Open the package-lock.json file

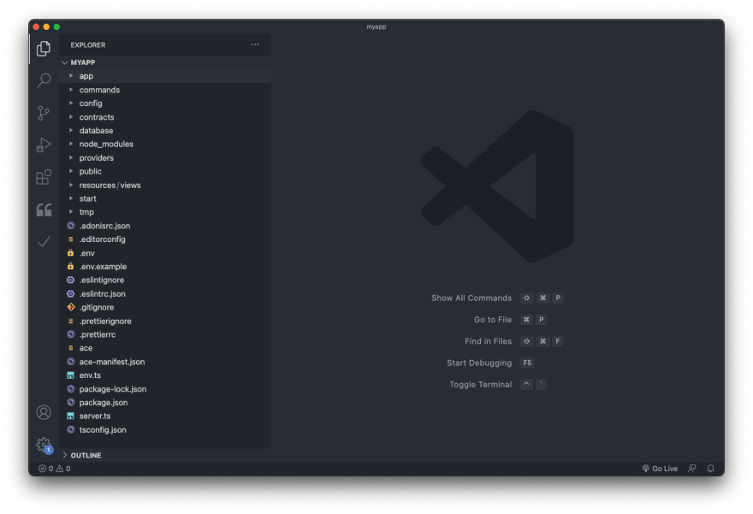point(164,389)
